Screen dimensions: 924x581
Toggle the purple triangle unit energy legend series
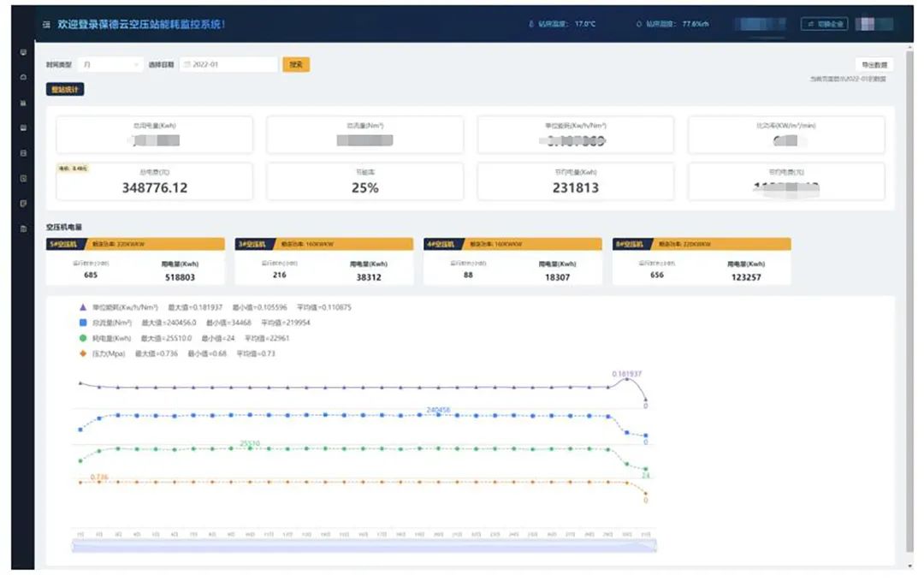click(83, 306)
